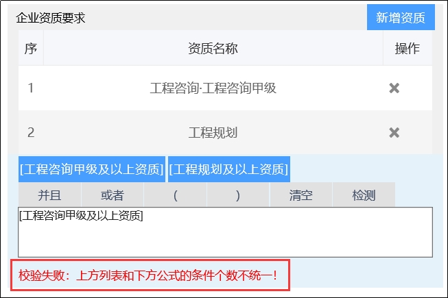Image resolution: width=448 pixels, height=298 pixels.
Task: Insert the [工程咨询甲级及以上资质] condition tag
Action: pyautogui.click(x=92, y=169)
